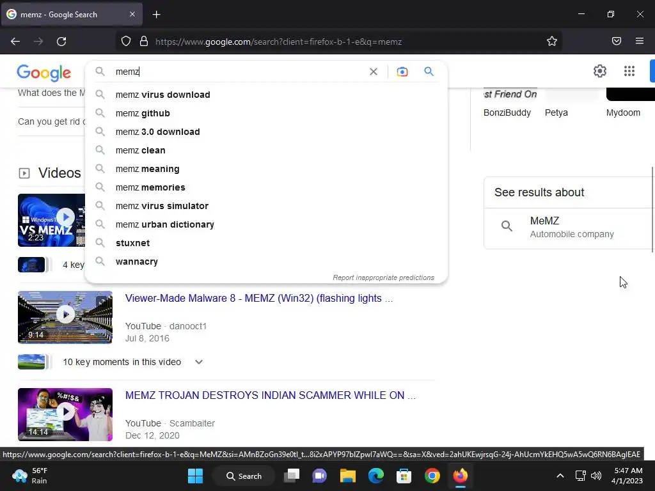655x491 pixels.
Task: Open Google quick settings gear
Action: [600, 71]
